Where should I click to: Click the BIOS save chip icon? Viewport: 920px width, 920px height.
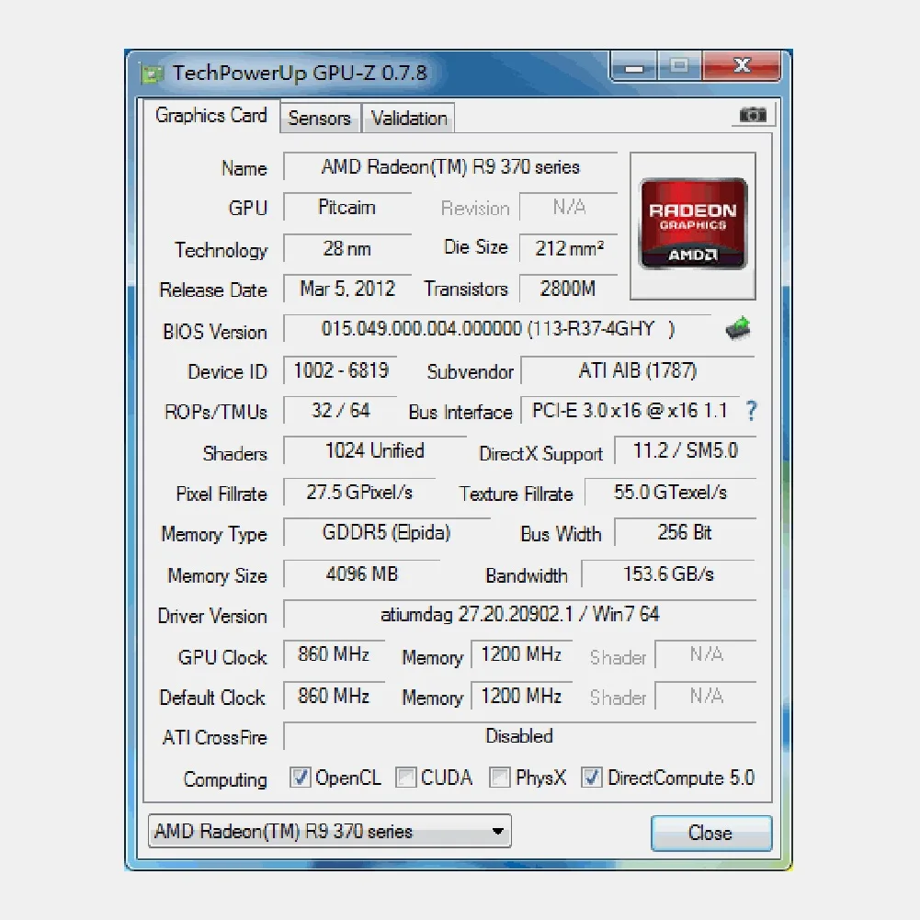738,328
